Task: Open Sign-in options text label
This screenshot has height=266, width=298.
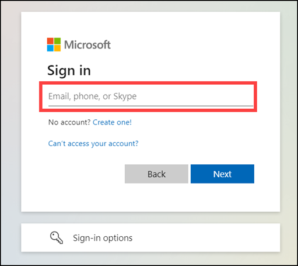Action: tap(103, 238)
